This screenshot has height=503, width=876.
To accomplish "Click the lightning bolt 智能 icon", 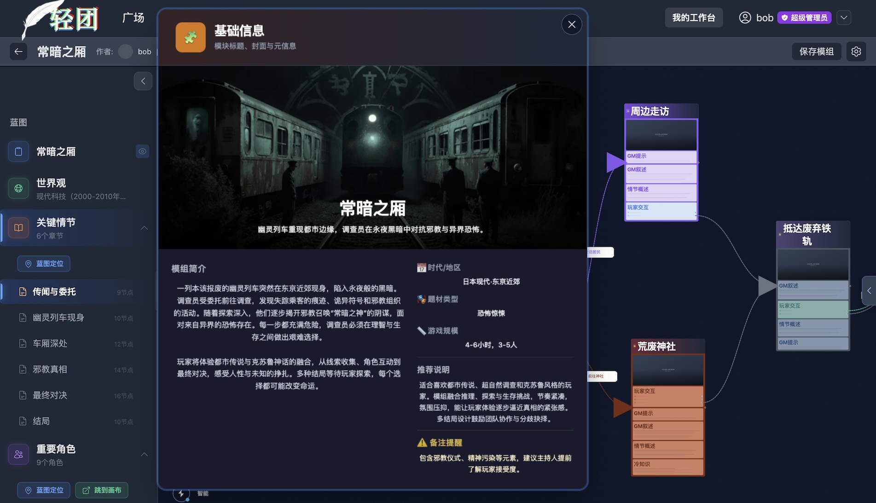I will pyautogui.click(x=181, y=494).
